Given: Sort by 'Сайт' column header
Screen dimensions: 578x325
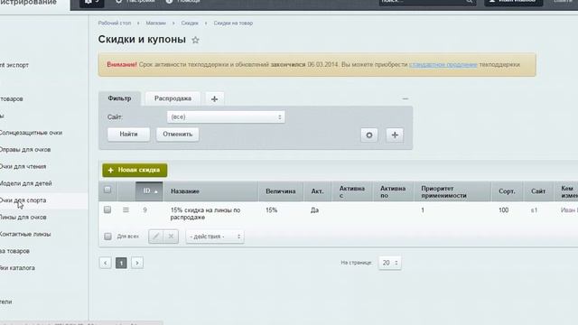Looking at the screenshot, I should pyautogui.click(x=538, y=191).
